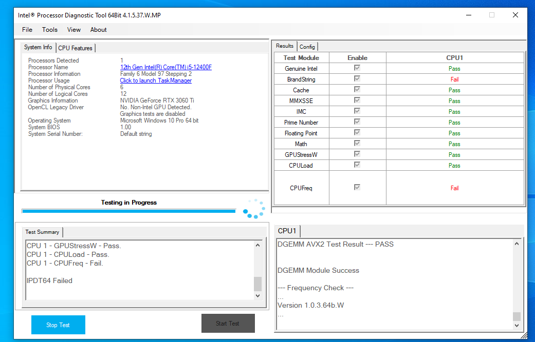Click to launch TaskManager link
The image size is (535, 342).
[156, 81]
